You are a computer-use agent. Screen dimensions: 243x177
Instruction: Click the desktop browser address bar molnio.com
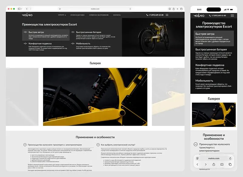click(95, 9)
